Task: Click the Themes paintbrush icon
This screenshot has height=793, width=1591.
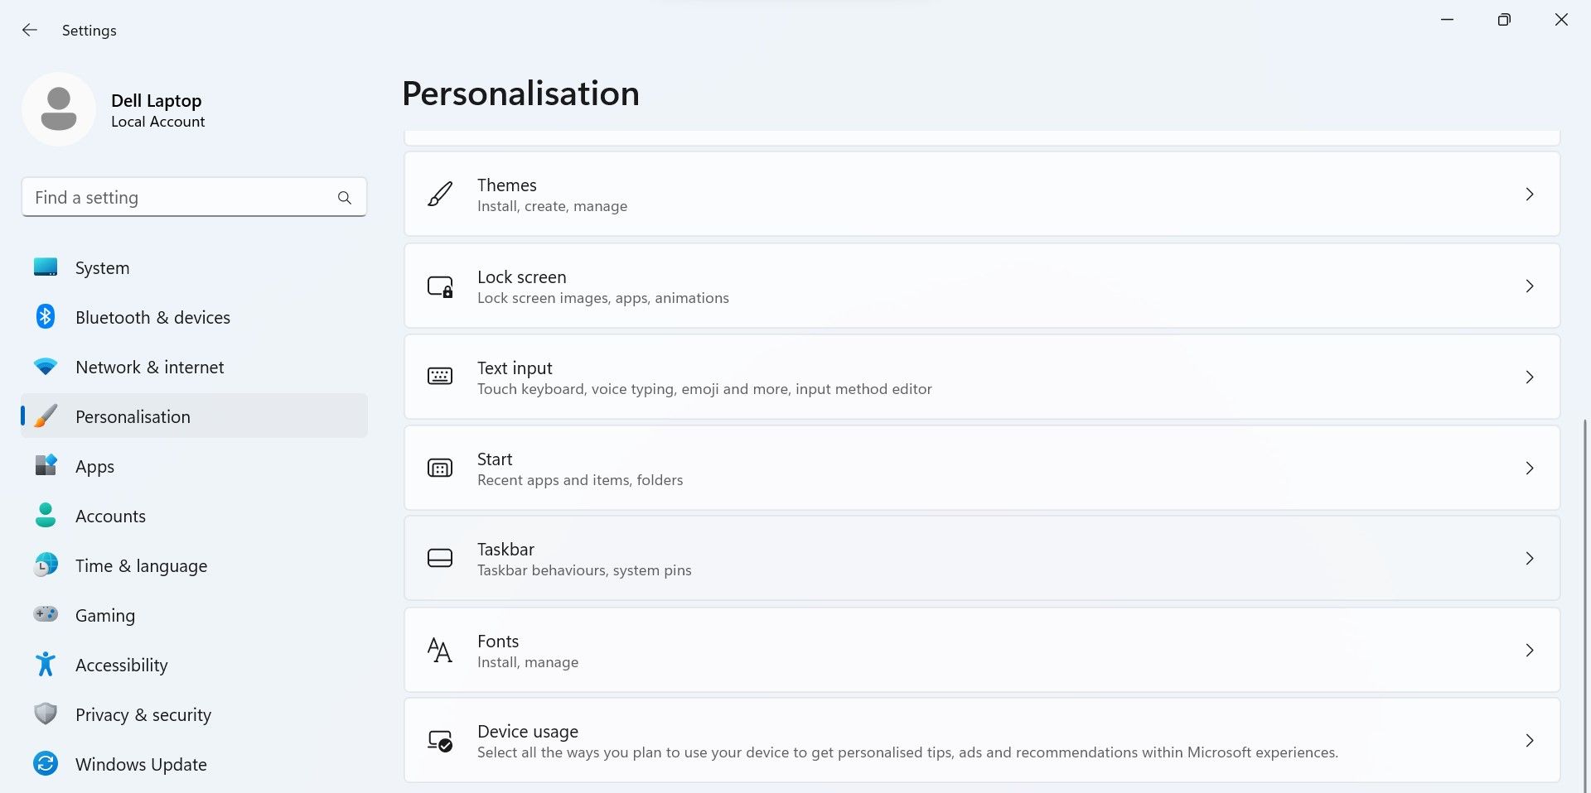Action: (440, 195)
